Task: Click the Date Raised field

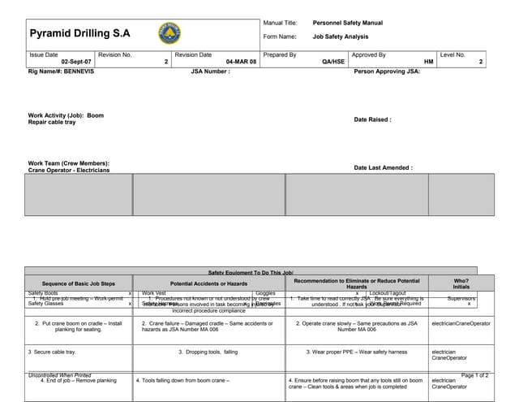Action: 372,119
